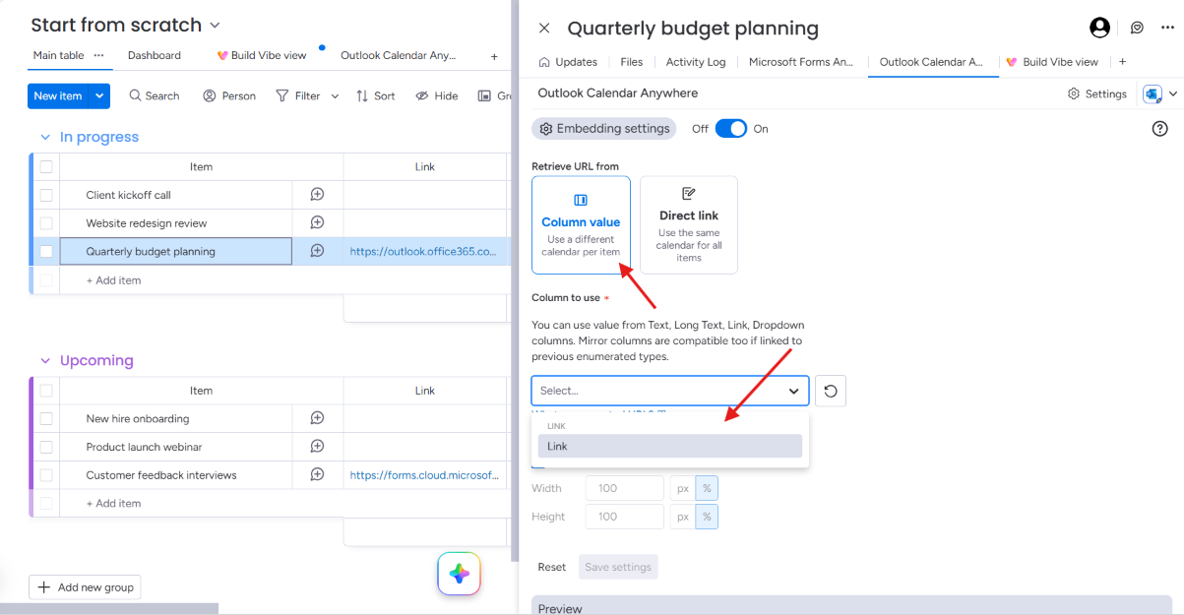Screen dimensions: 1184x615
Task: Open the New item dropdown arrow
Action: [99, 95]
